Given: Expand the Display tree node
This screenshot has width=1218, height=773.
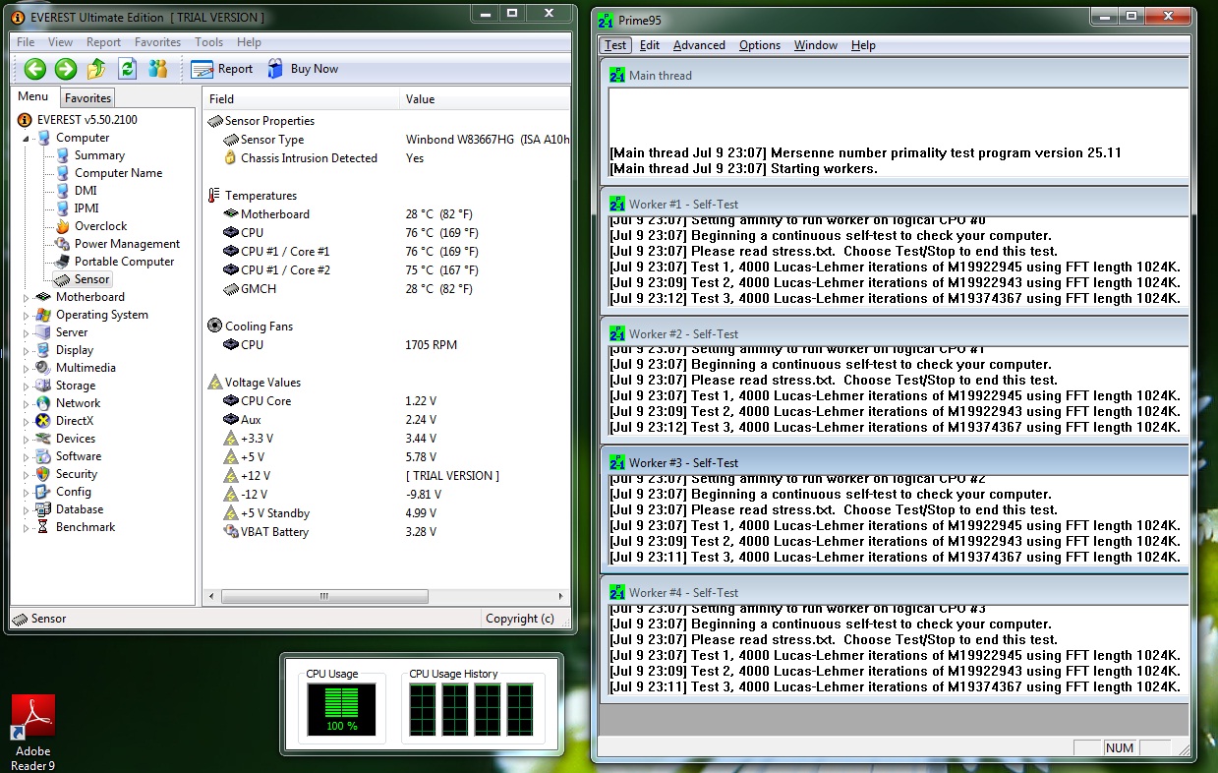Looking at the screenshot, I should pyautogui.click(x=28, y=351).
